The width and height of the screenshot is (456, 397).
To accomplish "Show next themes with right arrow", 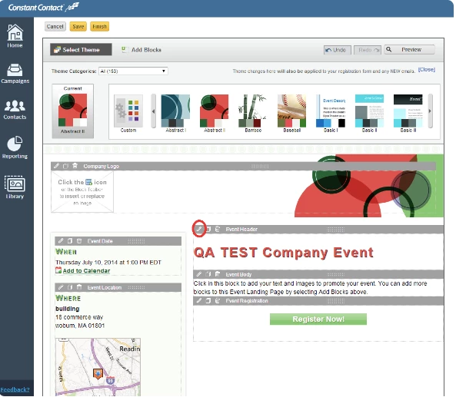I will point(430,111).
